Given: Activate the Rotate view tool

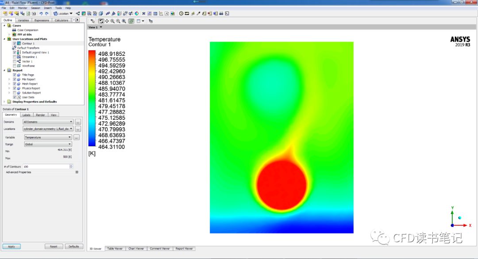Looking at the screenshot, I should (x=101, y=21).
